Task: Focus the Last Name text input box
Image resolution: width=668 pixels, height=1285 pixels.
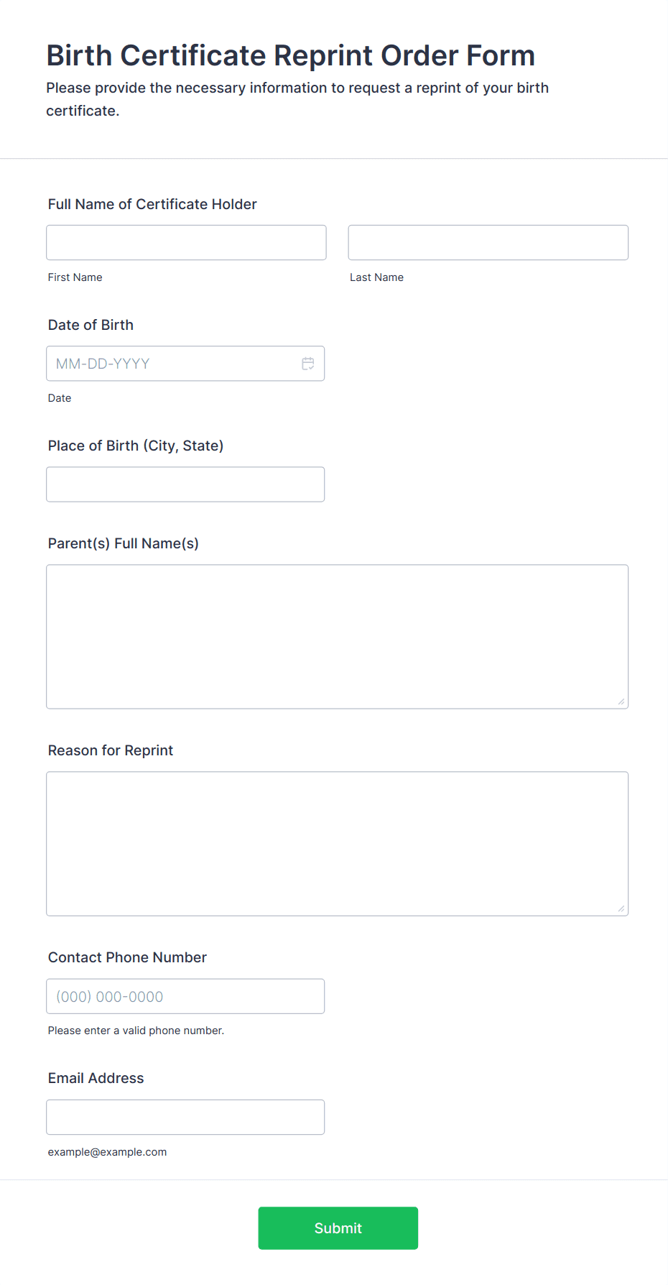Action: point(488,243)
